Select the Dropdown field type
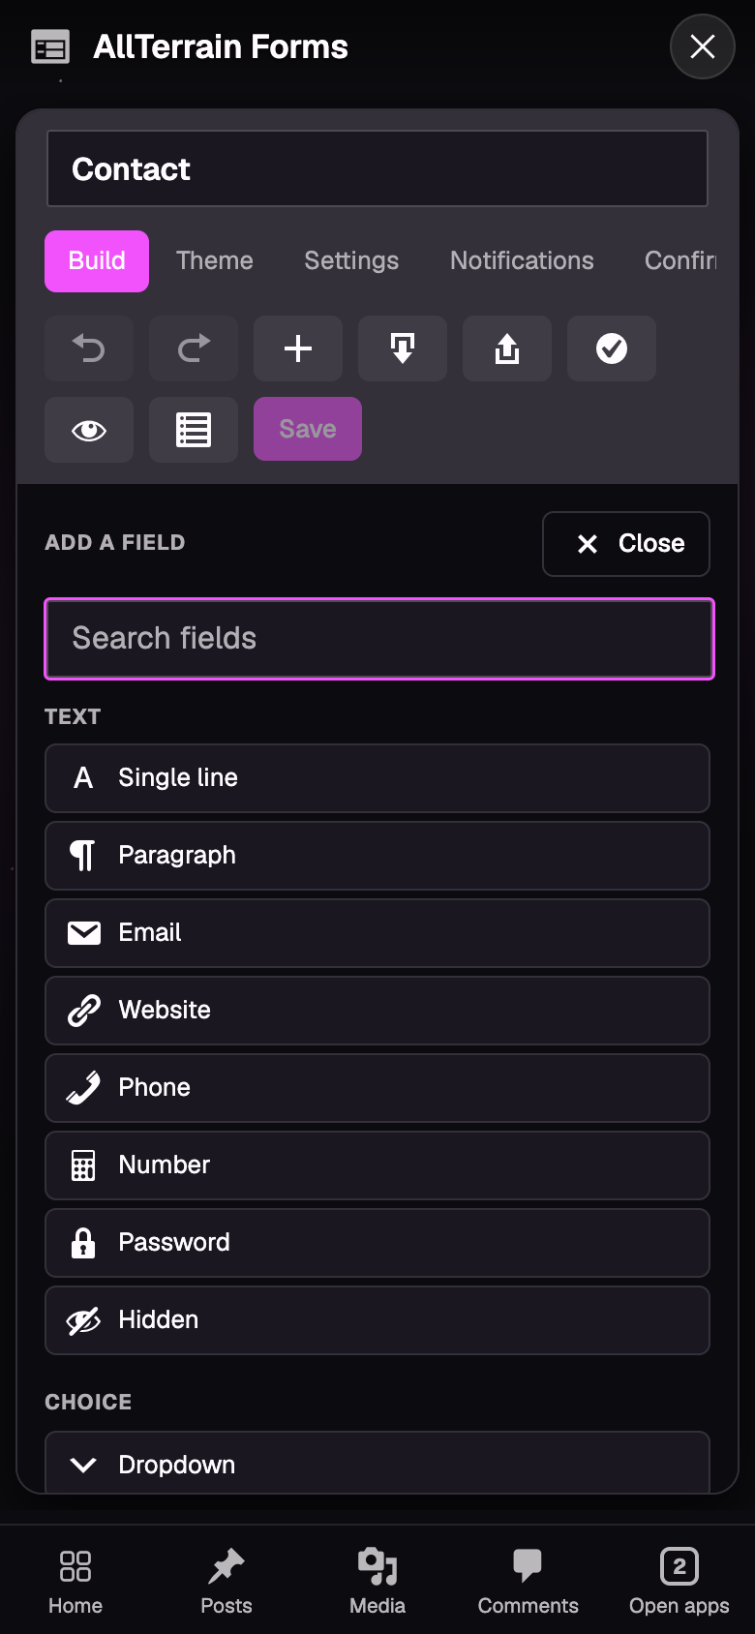 [377, 1464]
